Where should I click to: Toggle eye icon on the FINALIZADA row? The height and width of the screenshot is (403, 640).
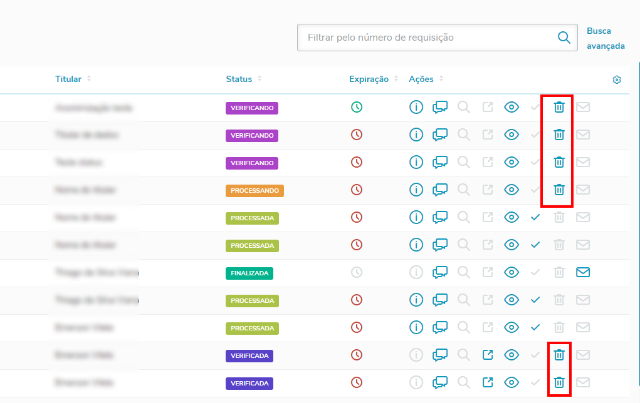(x=511, y=272)
